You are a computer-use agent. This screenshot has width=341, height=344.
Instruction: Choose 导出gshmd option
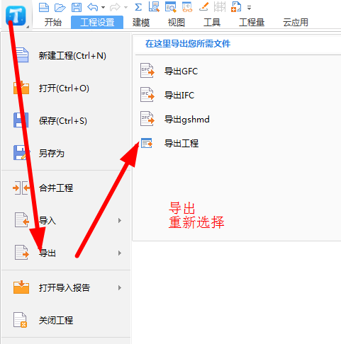187,120
